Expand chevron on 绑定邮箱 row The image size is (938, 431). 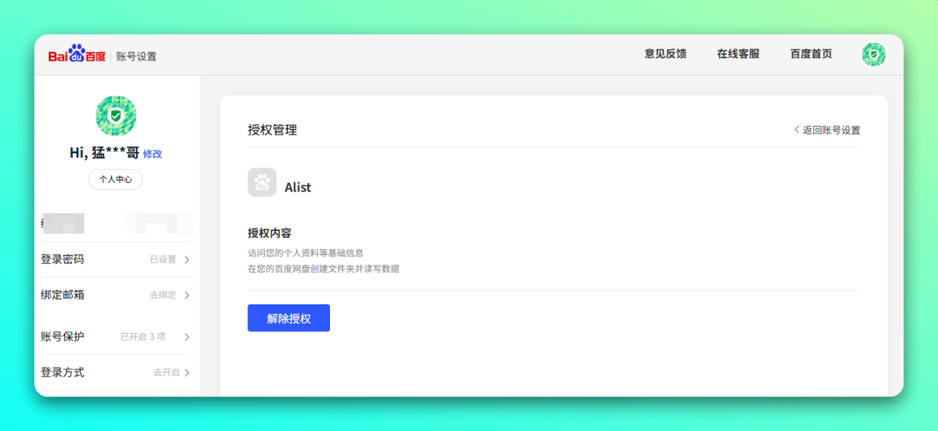pyautogui.click(x=187, y=296)
